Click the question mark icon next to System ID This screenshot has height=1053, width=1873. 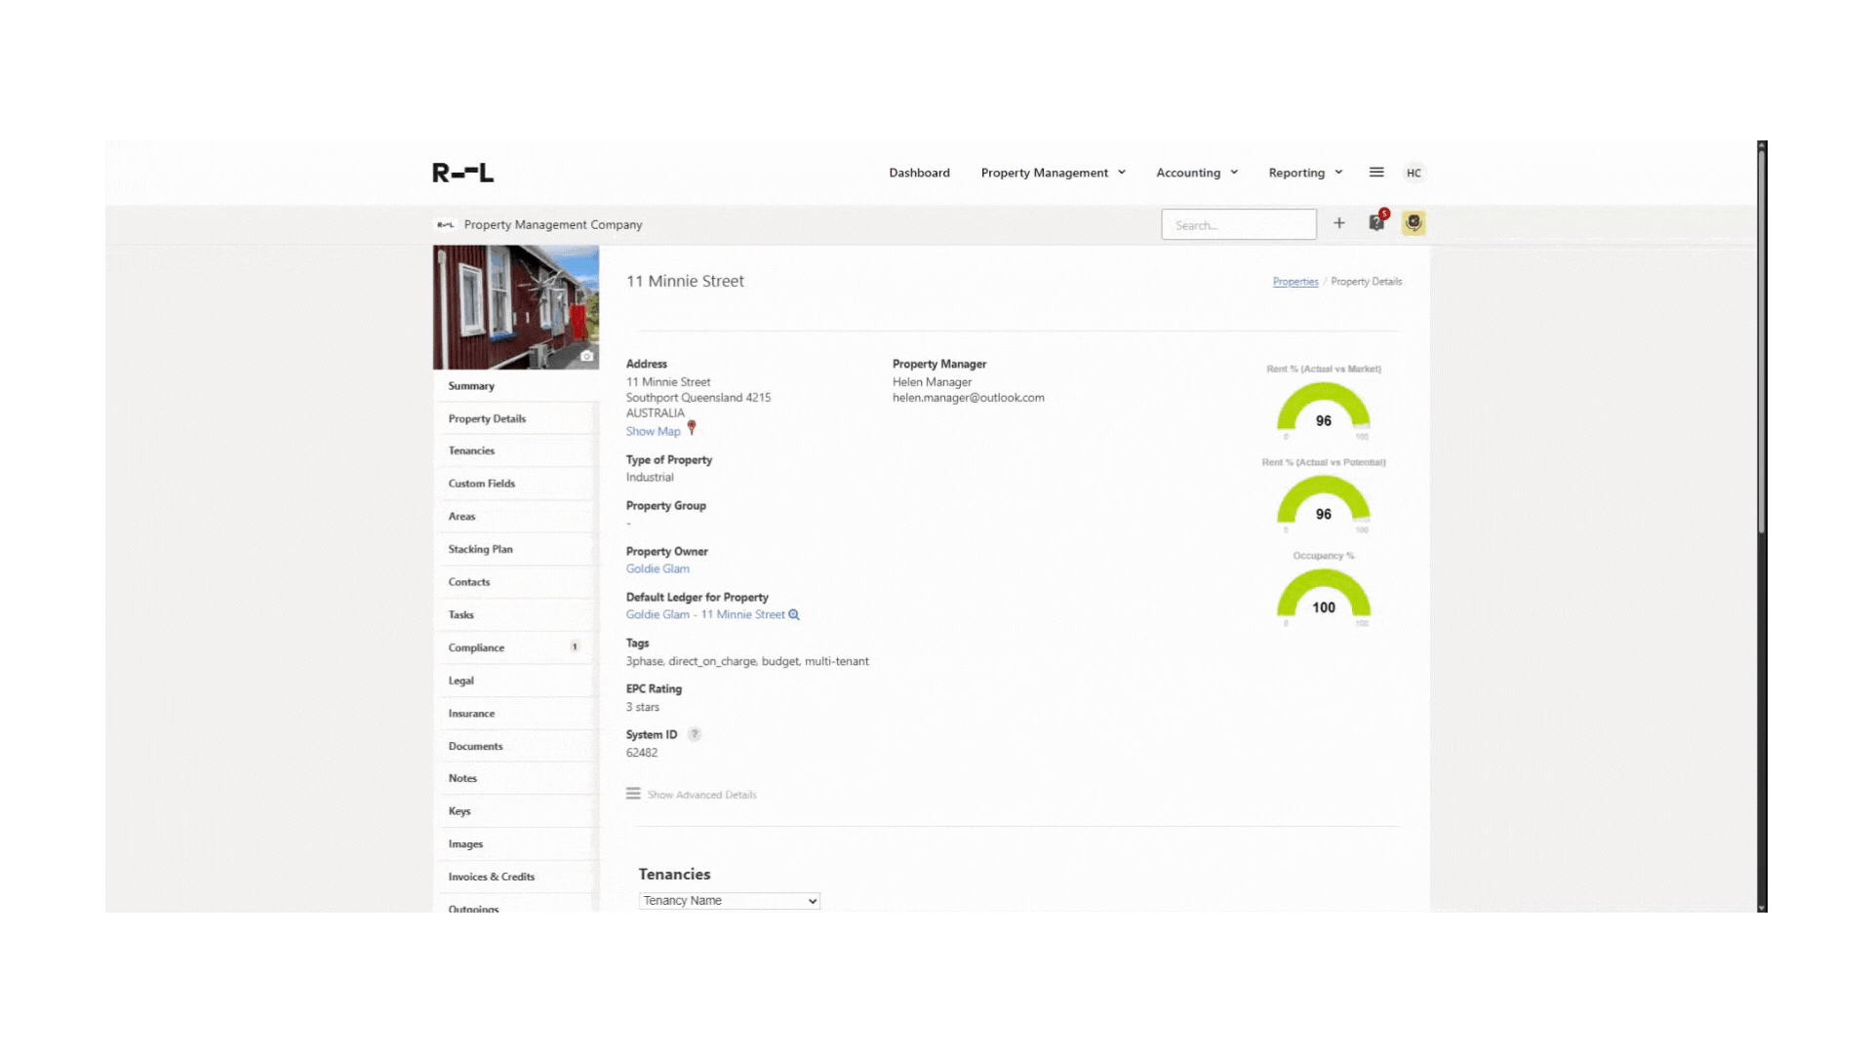(x=695, y=734)
